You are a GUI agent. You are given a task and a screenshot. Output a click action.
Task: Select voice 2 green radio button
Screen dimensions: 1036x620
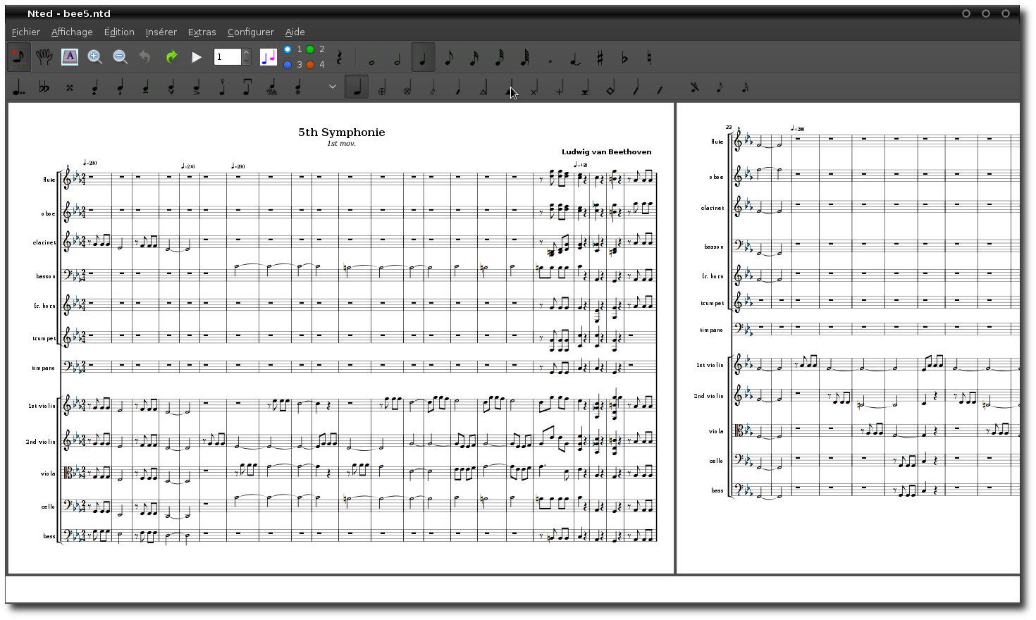tap(310, 49)
